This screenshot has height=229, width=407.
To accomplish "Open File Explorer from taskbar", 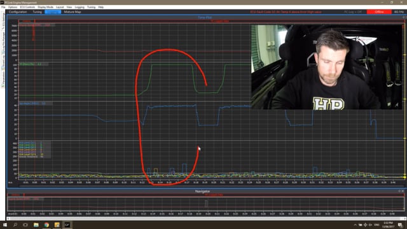I will pos(36,225).
